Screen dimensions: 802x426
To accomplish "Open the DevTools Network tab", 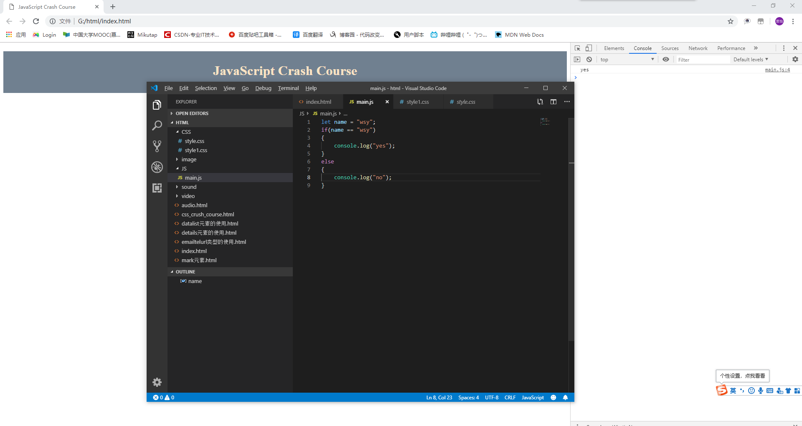I will pyautogui.click(x=698, y=48).
